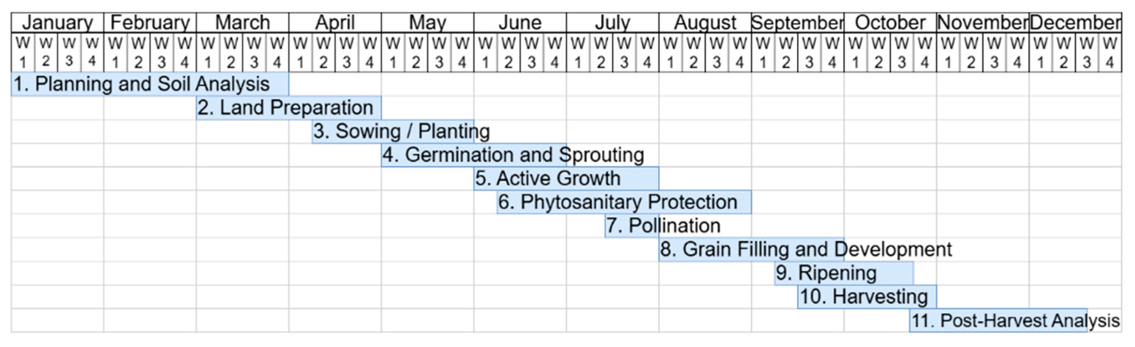Select the December month header

pos(1075,22)
